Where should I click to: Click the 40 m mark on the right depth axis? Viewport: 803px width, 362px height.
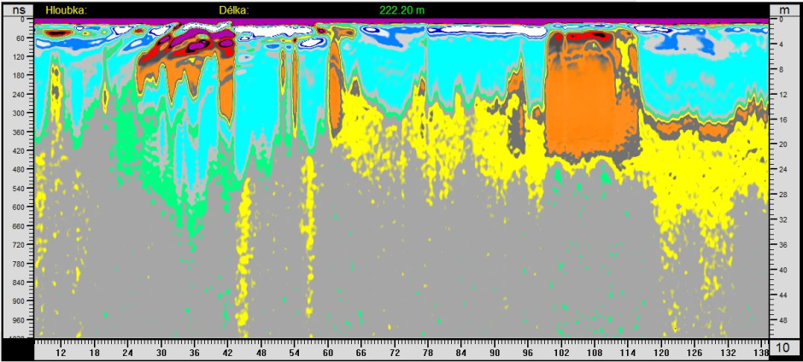(x=782, y=270)
